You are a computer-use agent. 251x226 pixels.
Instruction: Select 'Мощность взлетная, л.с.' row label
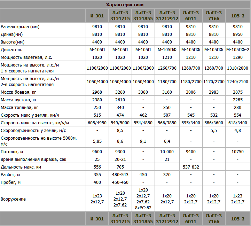point(26,57)
